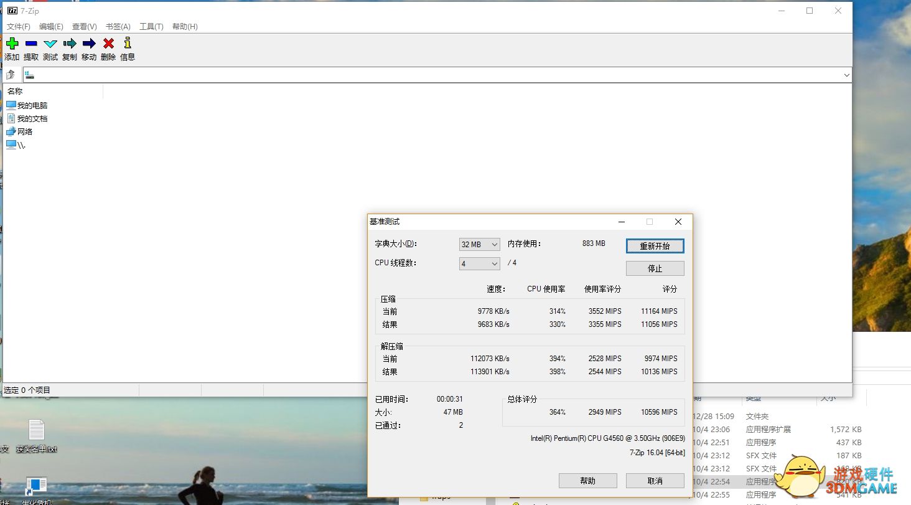
Task: Click the 复制 (Copy) arrow icon
Action: (x=69, y=44)
